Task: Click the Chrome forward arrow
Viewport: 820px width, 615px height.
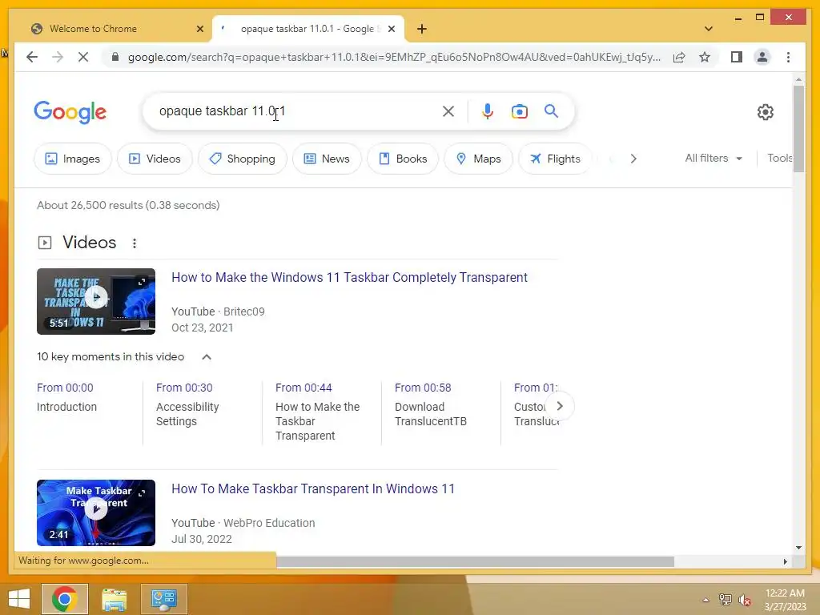Action: (58, 57)
